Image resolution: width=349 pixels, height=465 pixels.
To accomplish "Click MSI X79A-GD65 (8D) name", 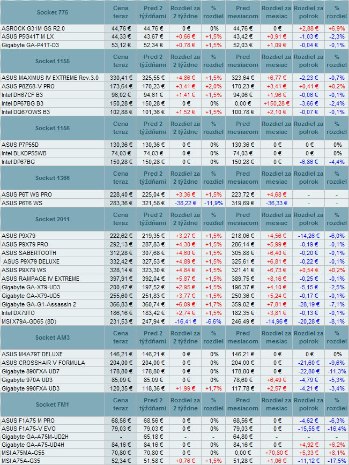I will [29, 322].
